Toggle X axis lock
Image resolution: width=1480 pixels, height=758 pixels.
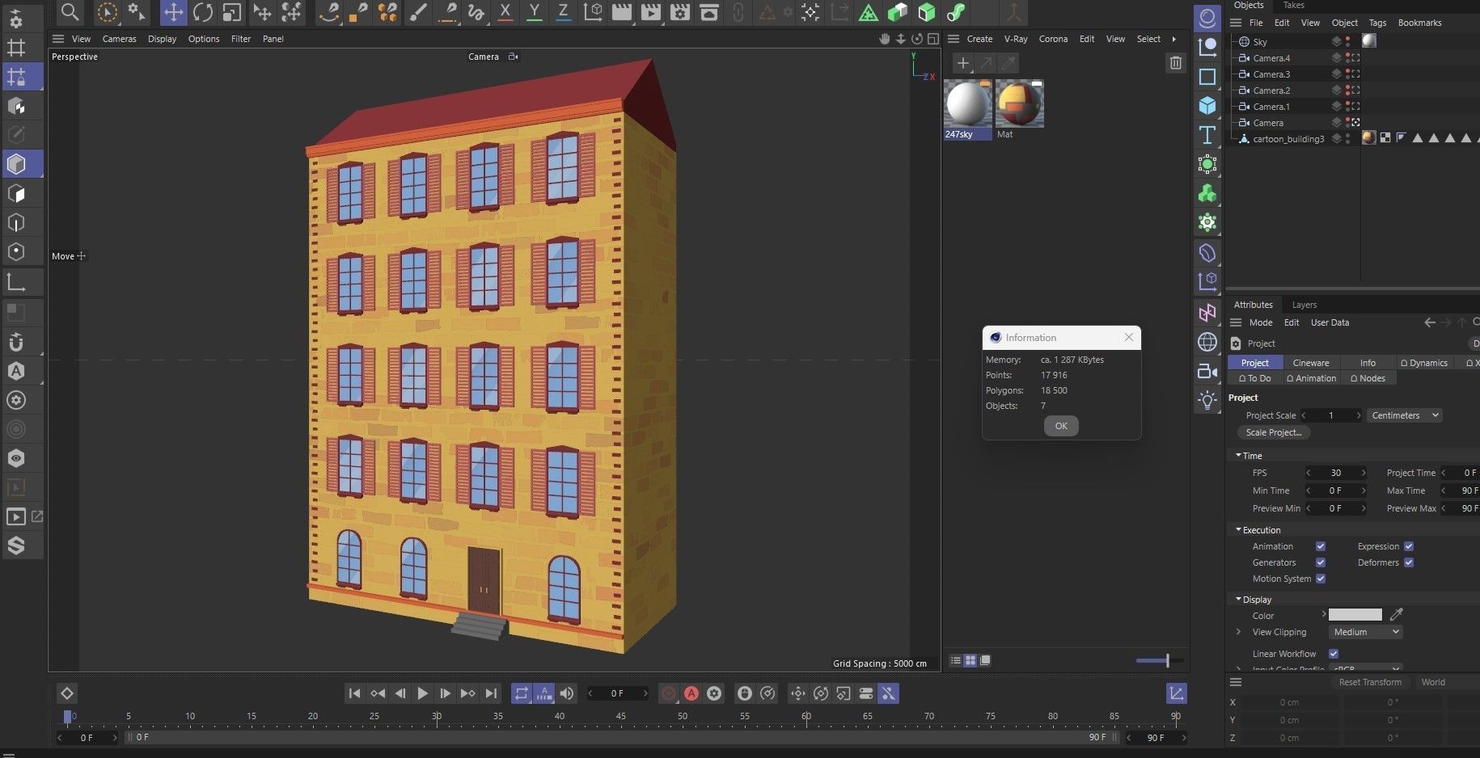pyautogui.click(x=505, y=12)
